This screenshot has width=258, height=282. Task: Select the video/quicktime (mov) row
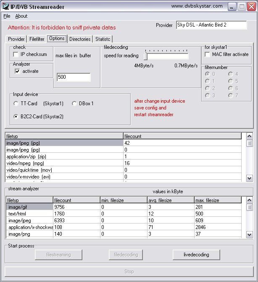click(124, 170)
